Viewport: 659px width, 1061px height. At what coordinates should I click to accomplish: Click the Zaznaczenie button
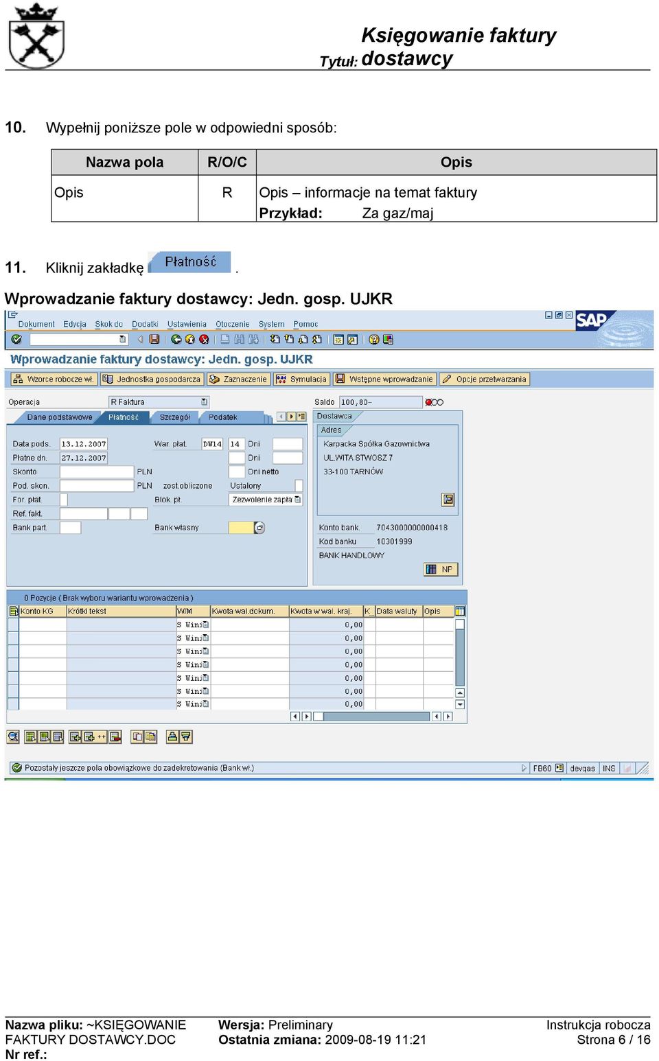[238, 379]
